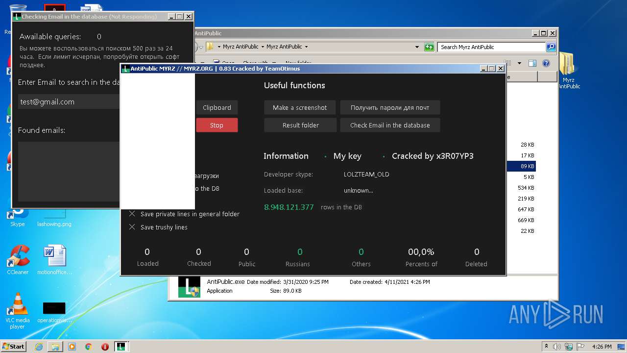The height and width of the screenshot is (353, 627).
Task: Select the 669 KB file row in Explorer
Action: 521,220
